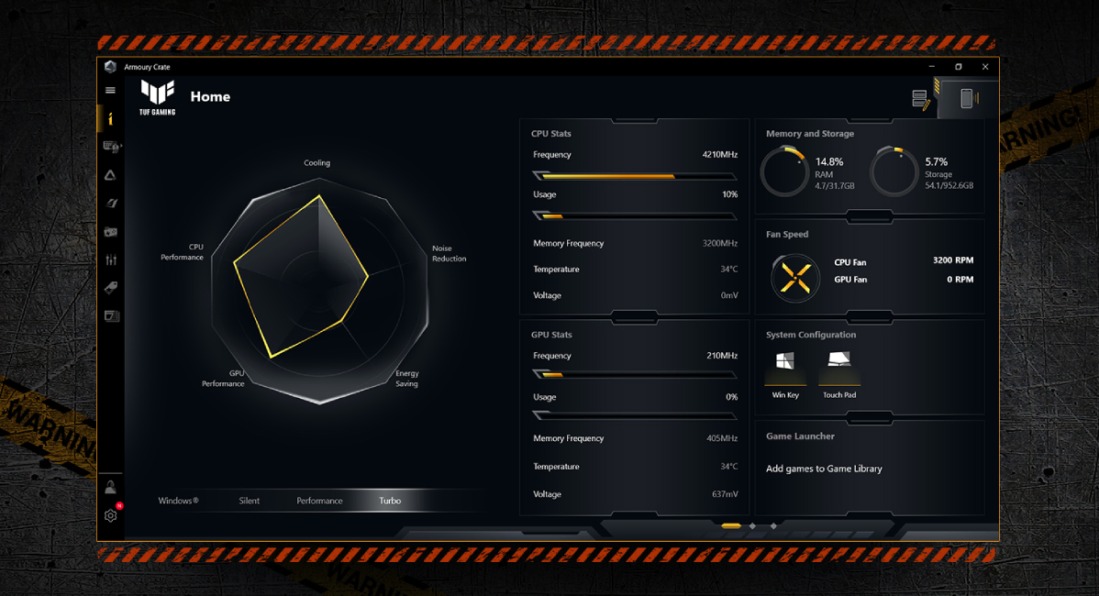The width and height of the screenshot is (1099, 596).
Task: Click Add games to Game Library
Action: click(824, 469)
